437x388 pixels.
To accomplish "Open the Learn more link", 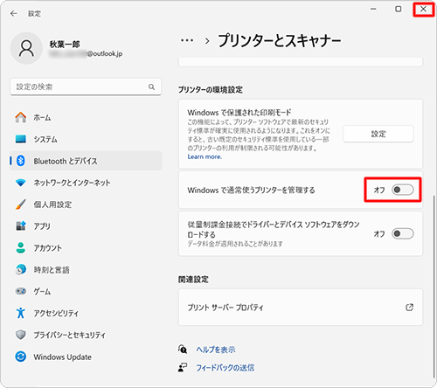I will pos(205,156).
